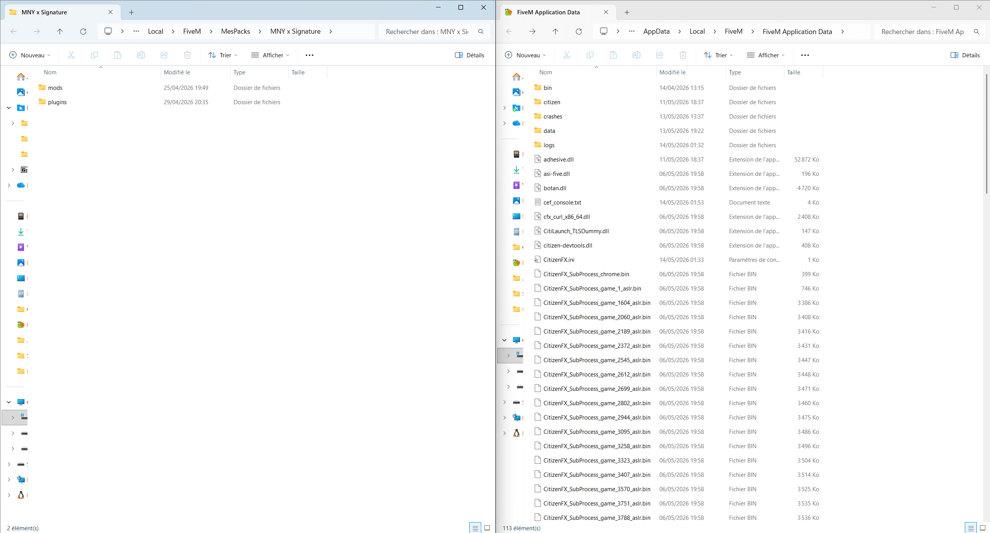Sort by Taille column in right window

pyautogui.click(x=803, y=72)
